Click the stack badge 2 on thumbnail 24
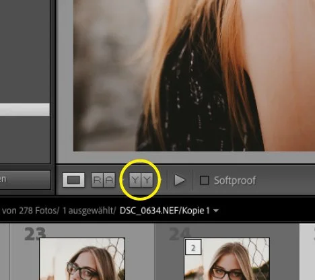The image size is (315, 280). coord(193,247)
